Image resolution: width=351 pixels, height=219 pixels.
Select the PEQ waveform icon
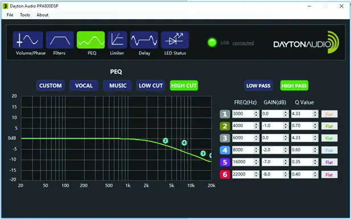pos(90,40)
